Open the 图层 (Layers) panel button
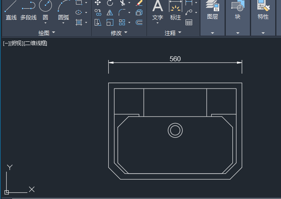Viewport: 281px width, 199px height. coord(213,10)
